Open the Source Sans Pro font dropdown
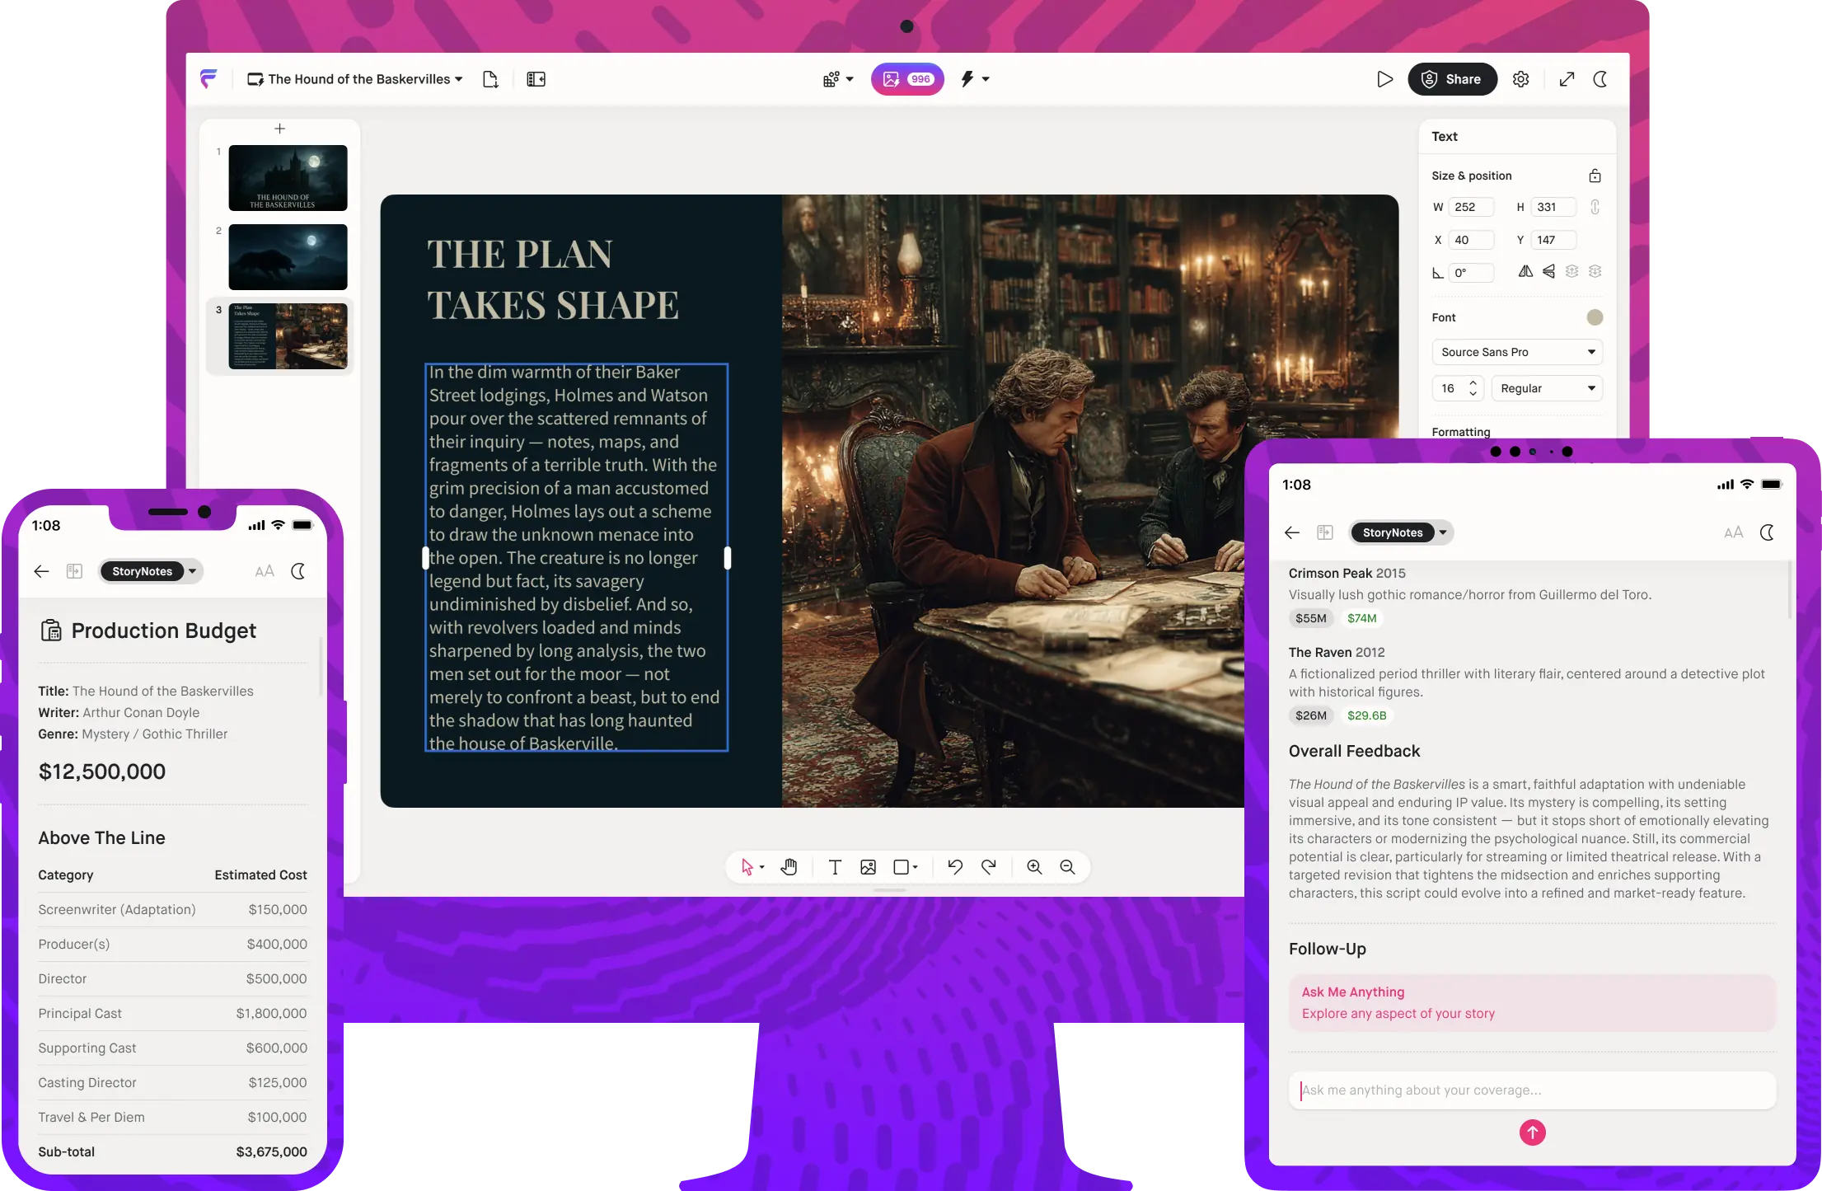This screenshot has width=1822, height=1191. pyautogui.click(x=1516, y=352)
